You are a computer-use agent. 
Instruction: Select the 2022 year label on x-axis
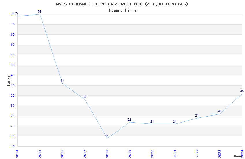pos(197,154)
